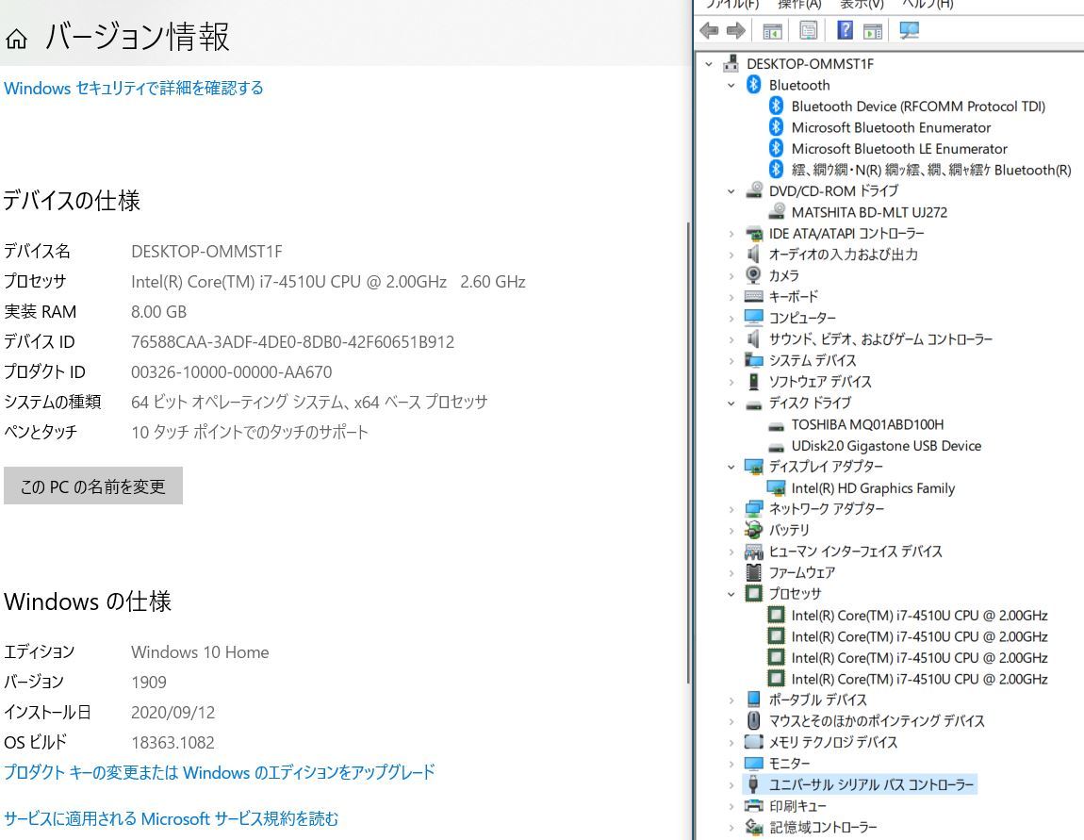Click the OS build value 18363.1082
Viewport: 1084px width, 840px height.
tap(172, 743)
